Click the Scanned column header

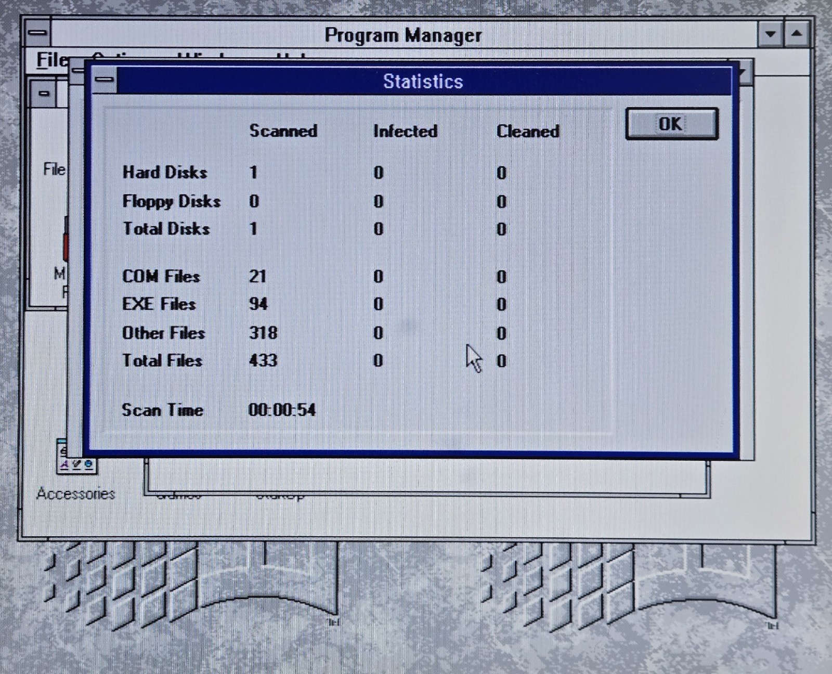283,131
